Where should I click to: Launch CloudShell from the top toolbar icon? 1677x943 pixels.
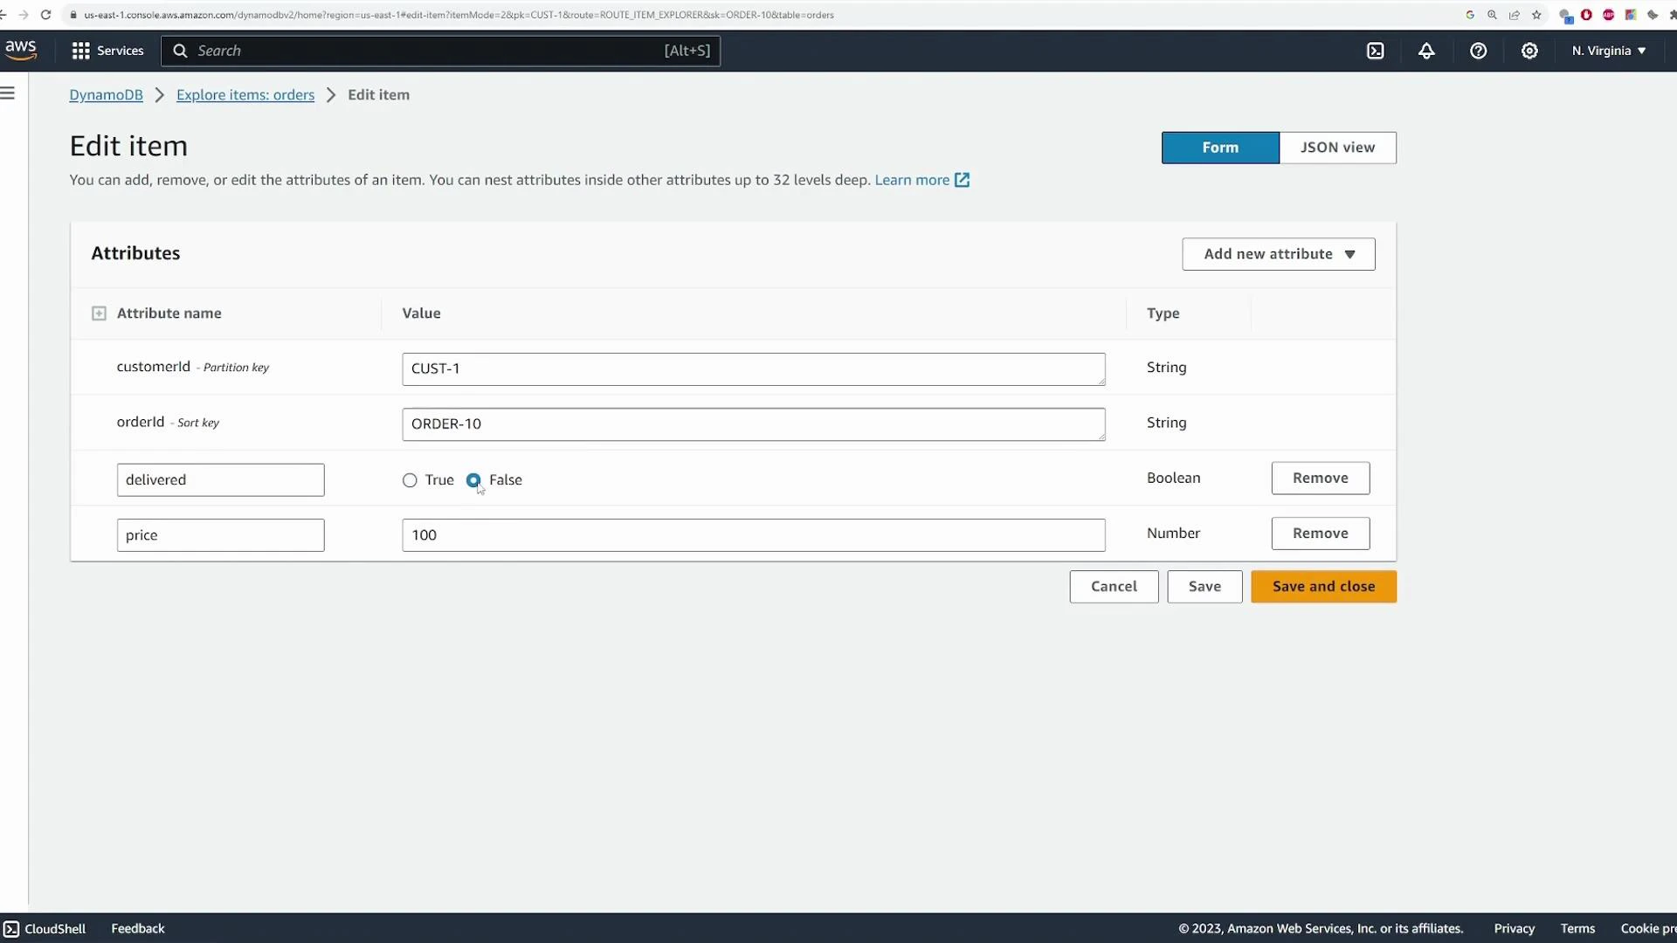click(x=1376, y=51)
